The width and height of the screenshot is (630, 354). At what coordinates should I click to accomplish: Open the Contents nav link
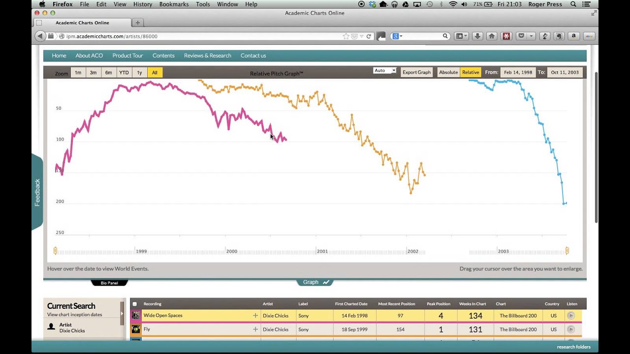(163, 56)
